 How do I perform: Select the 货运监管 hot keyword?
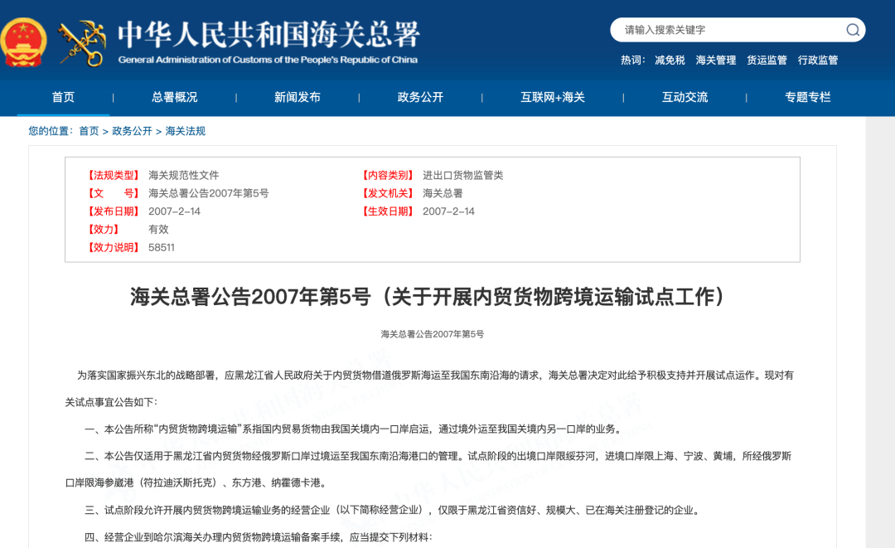point(767,60)
